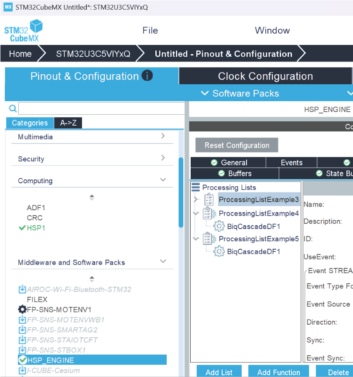353x377 pixels.
Task: Click gear icon of BiqCascadeDF1 under ProcessingListExample4
Action: pyautogui.click(x=219, y=226)
